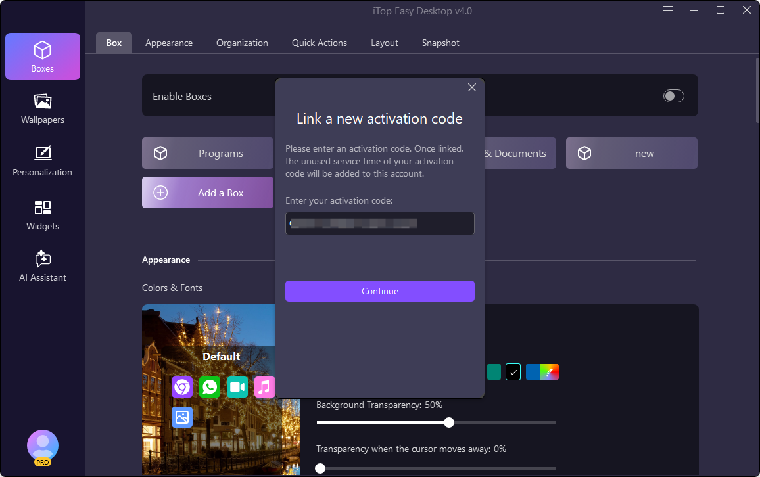Select the Boxes sidebar icon

coord(43,57)
